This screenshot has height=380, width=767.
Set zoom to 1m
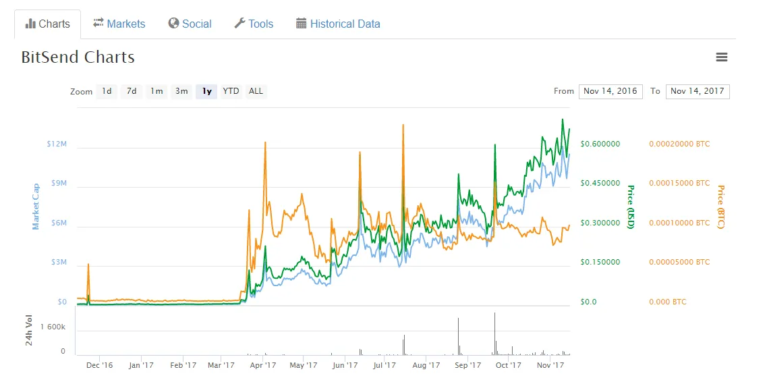tap(157, 91)
